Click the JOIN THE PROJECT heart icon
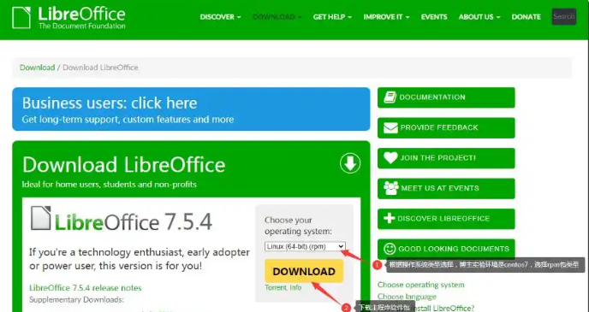 (390, 158)
